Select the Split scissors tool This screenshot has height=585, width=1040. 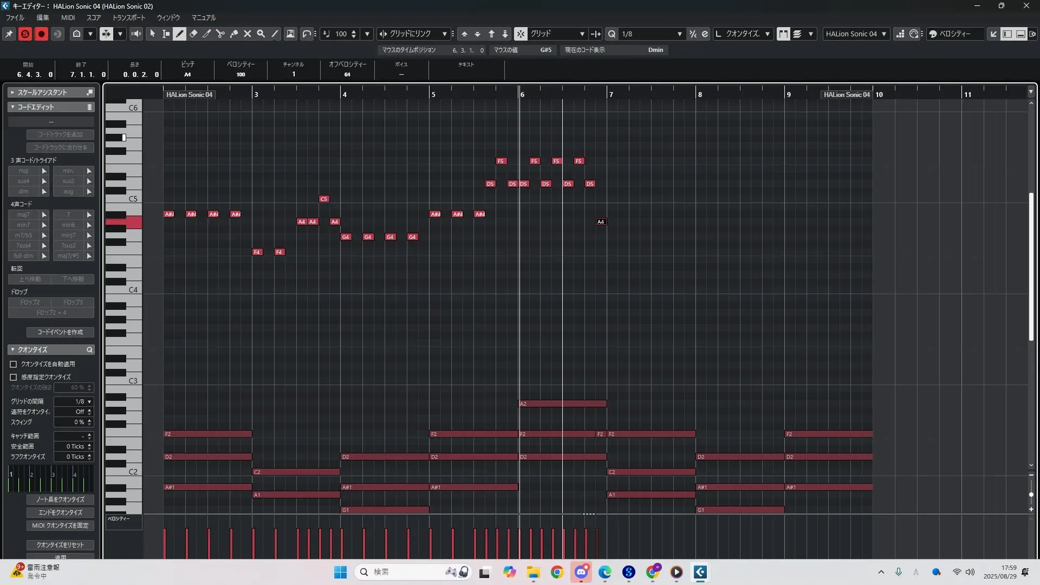pyautogui.click(x=220, y=34)
